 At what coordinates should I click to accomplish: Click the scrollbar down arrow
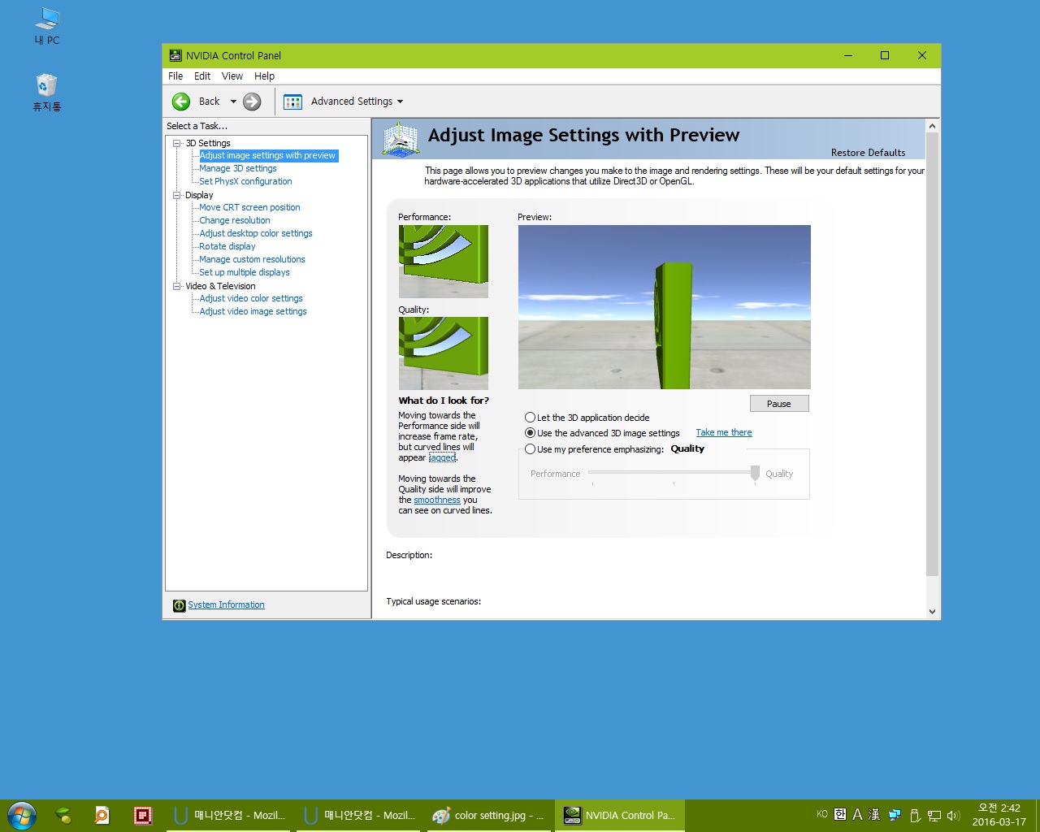(932, 612)
